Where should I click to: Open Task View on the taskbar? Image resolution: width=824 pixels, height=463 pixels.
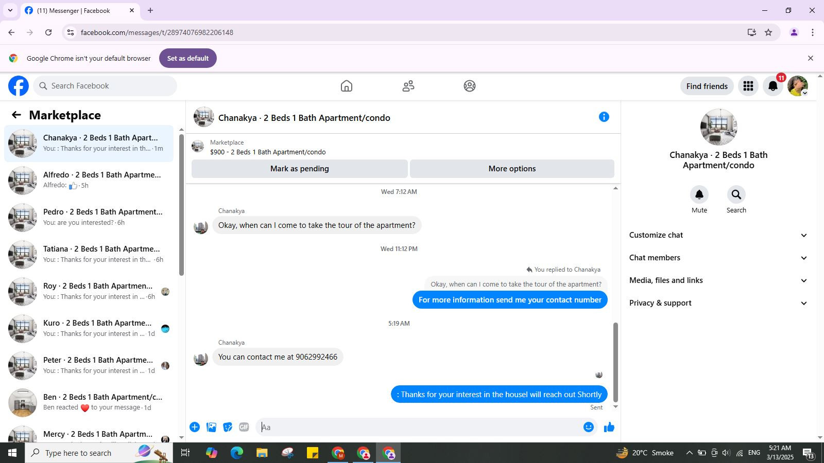[x=185, y=453]
